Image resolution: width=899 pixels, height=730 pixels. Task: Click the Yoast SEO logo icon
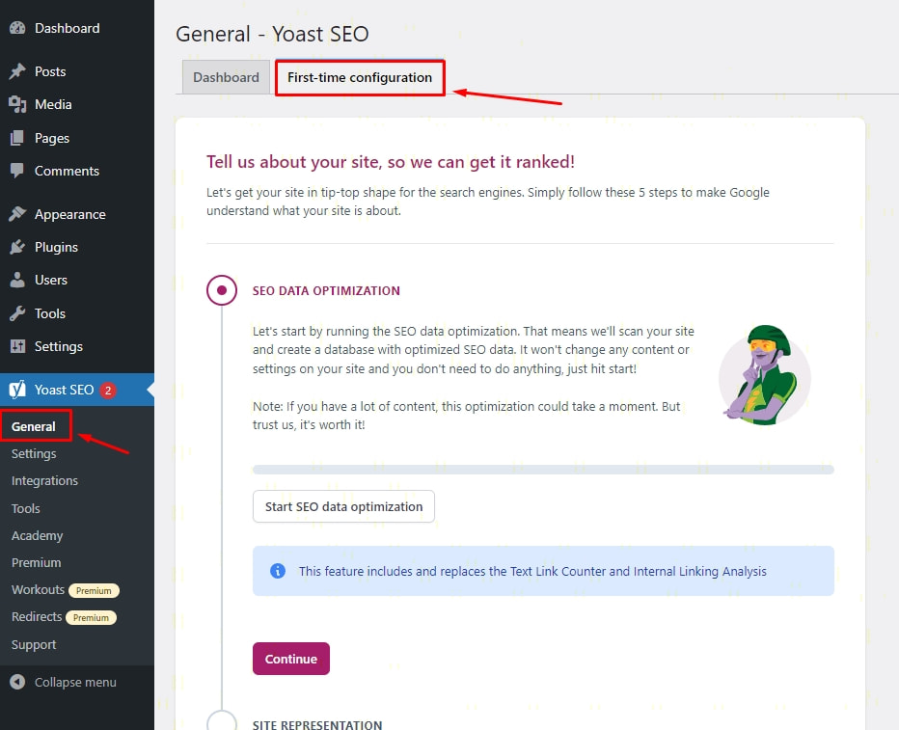click(17, 390)
